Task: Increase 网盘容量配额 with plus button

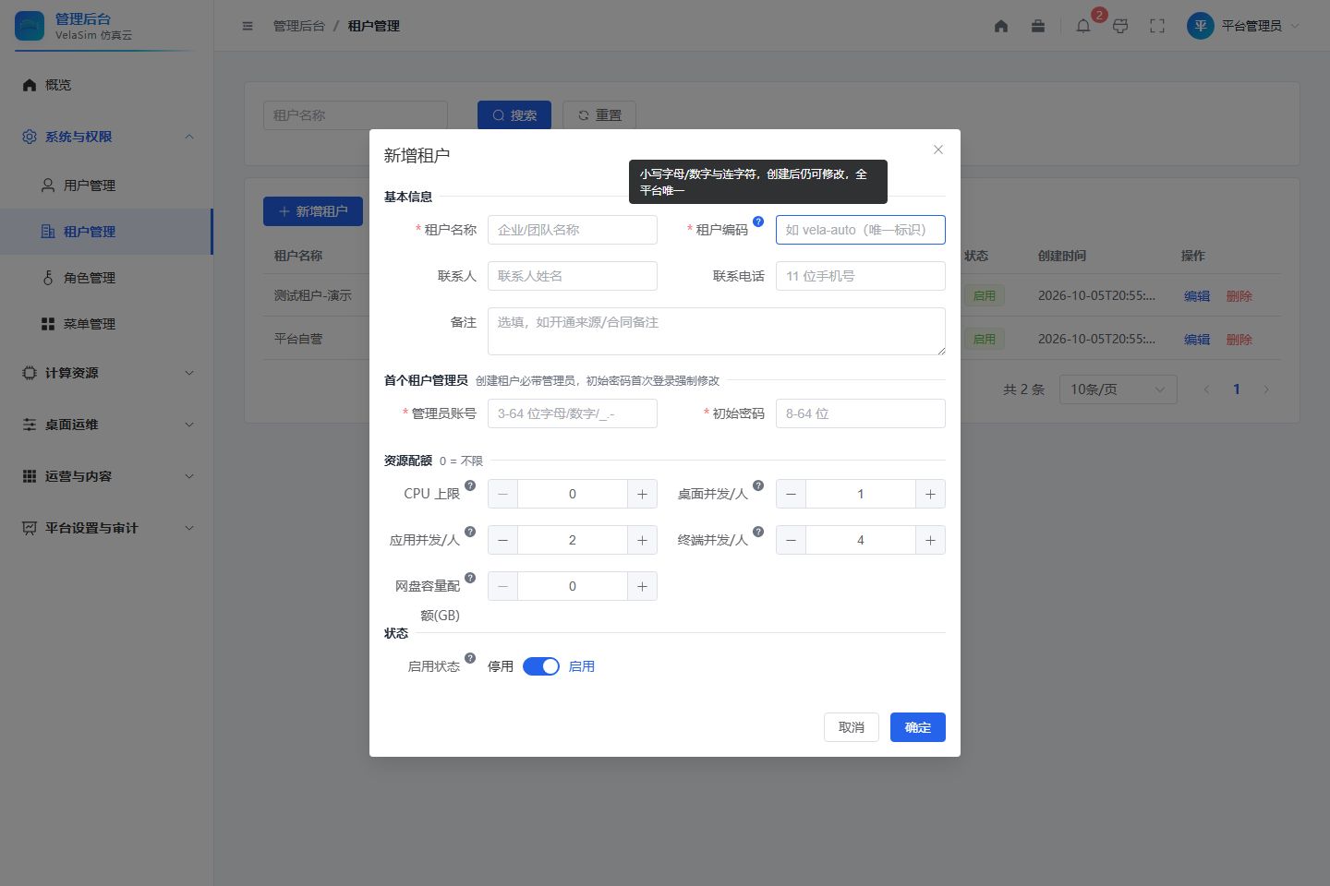Action: pos(642,586)
